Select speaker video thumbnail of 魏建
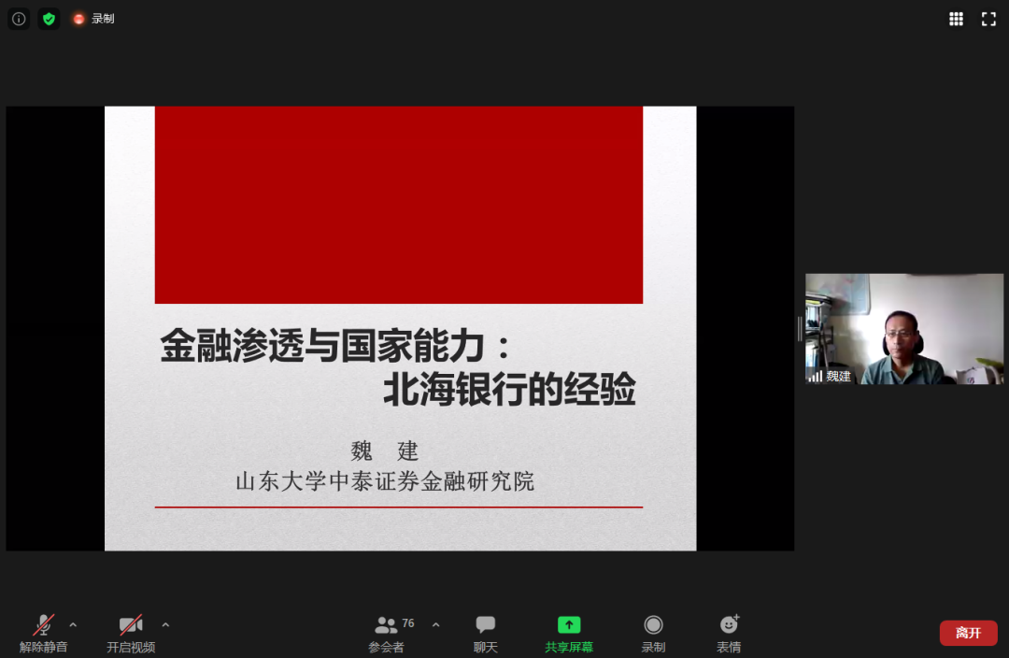The height and width of the screenshot is (658, 1009). click(x=903, y=327)
